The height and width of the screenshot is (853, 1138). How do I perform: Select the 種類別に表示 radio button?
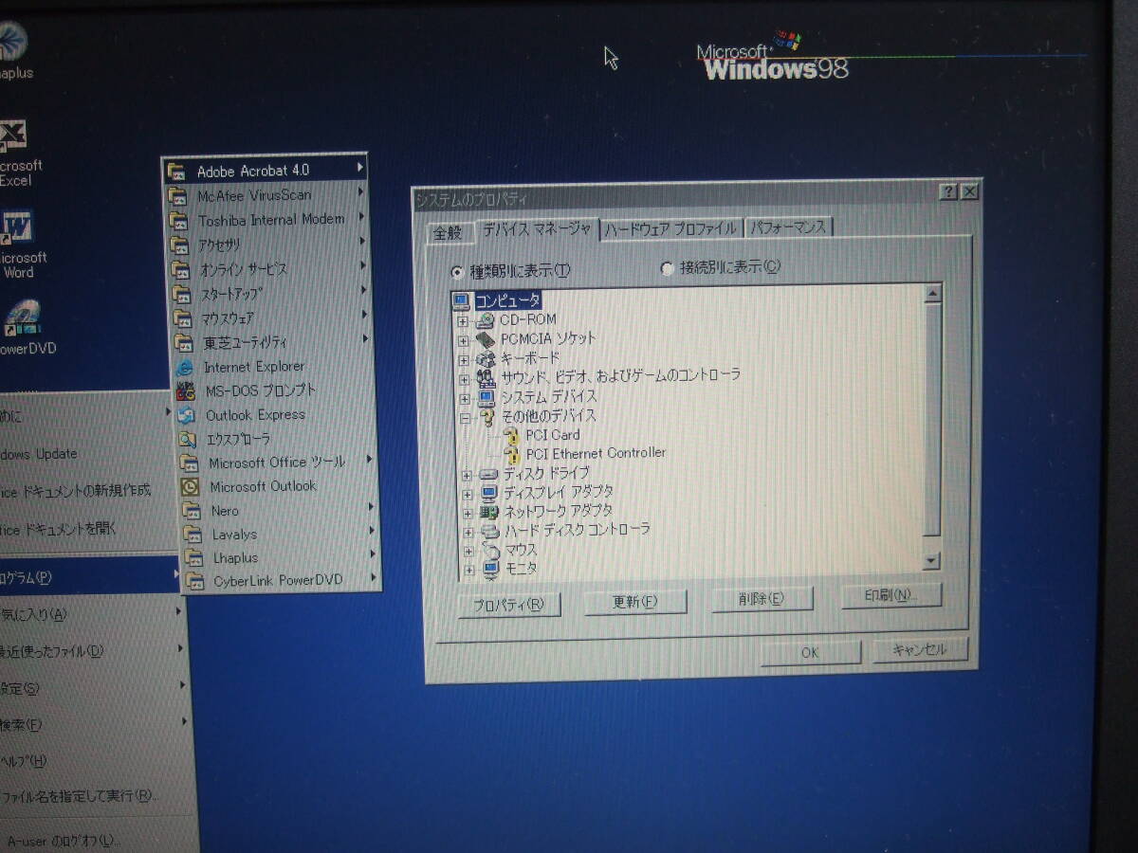pos(458,272)
